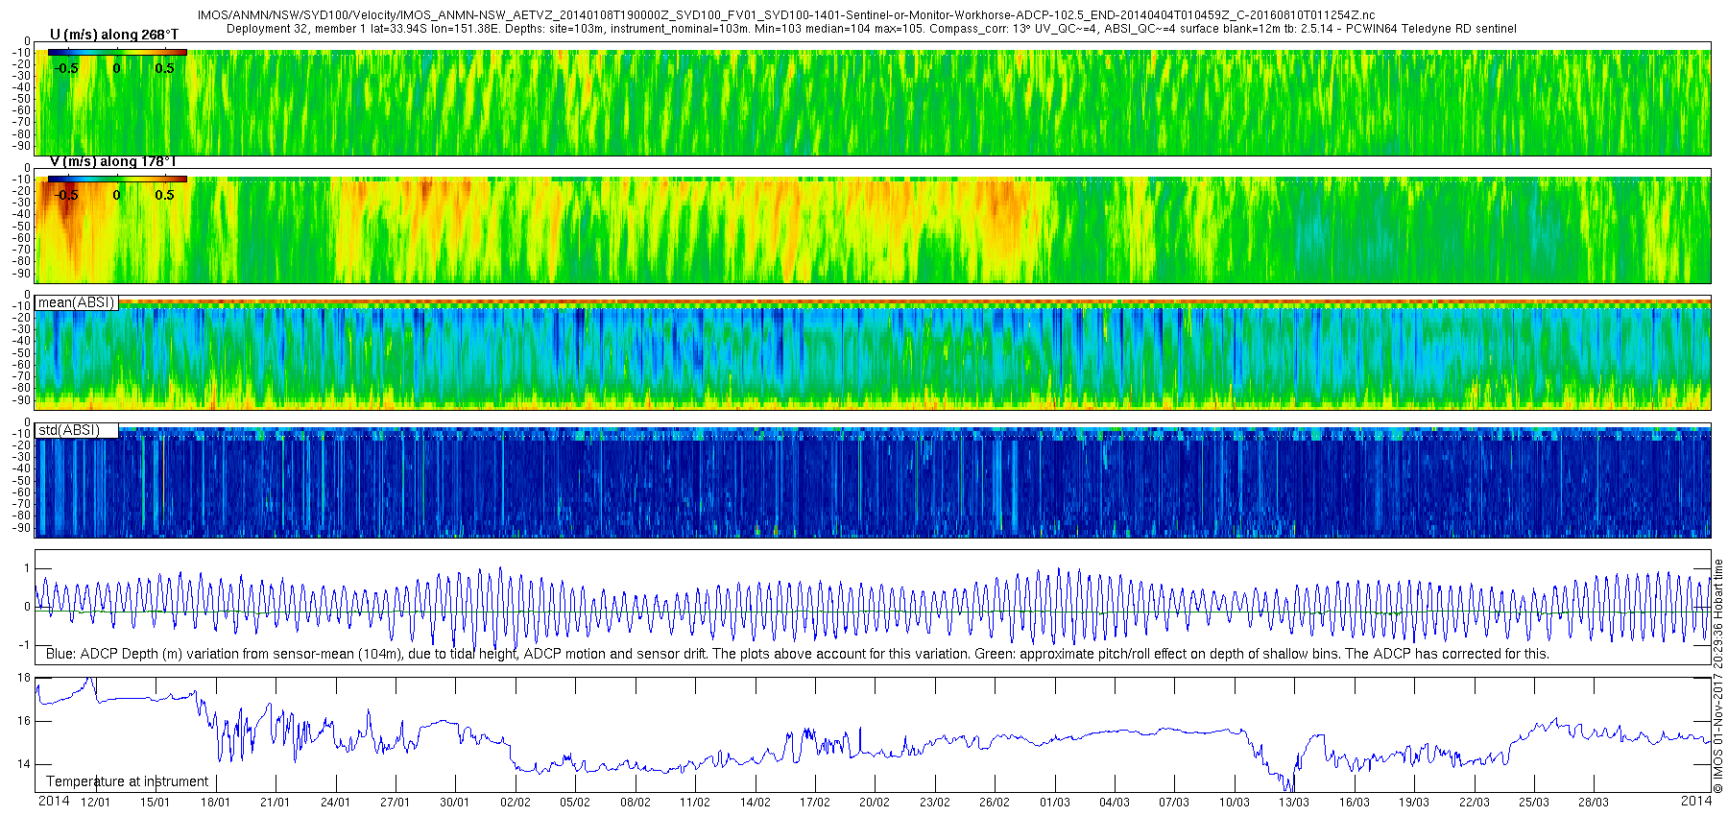Click the '12/01' date tick label
This screenshot has height=816, width=1728.
95,803
